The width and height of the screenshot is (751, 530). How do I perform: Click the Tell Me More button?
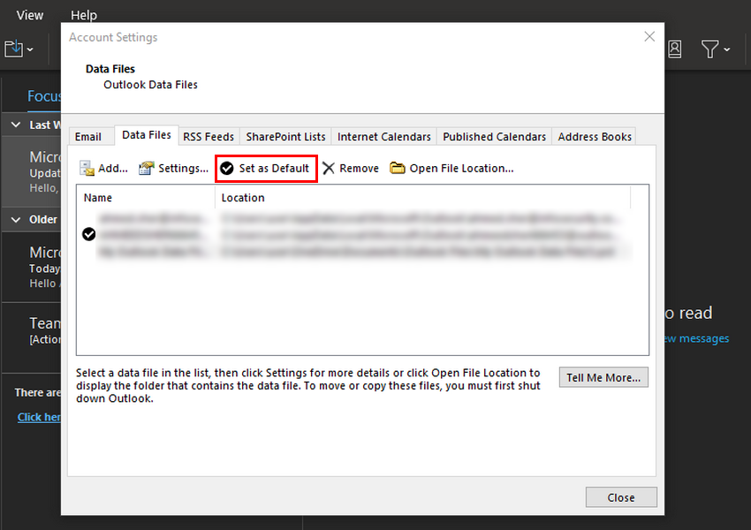point(603,377)
